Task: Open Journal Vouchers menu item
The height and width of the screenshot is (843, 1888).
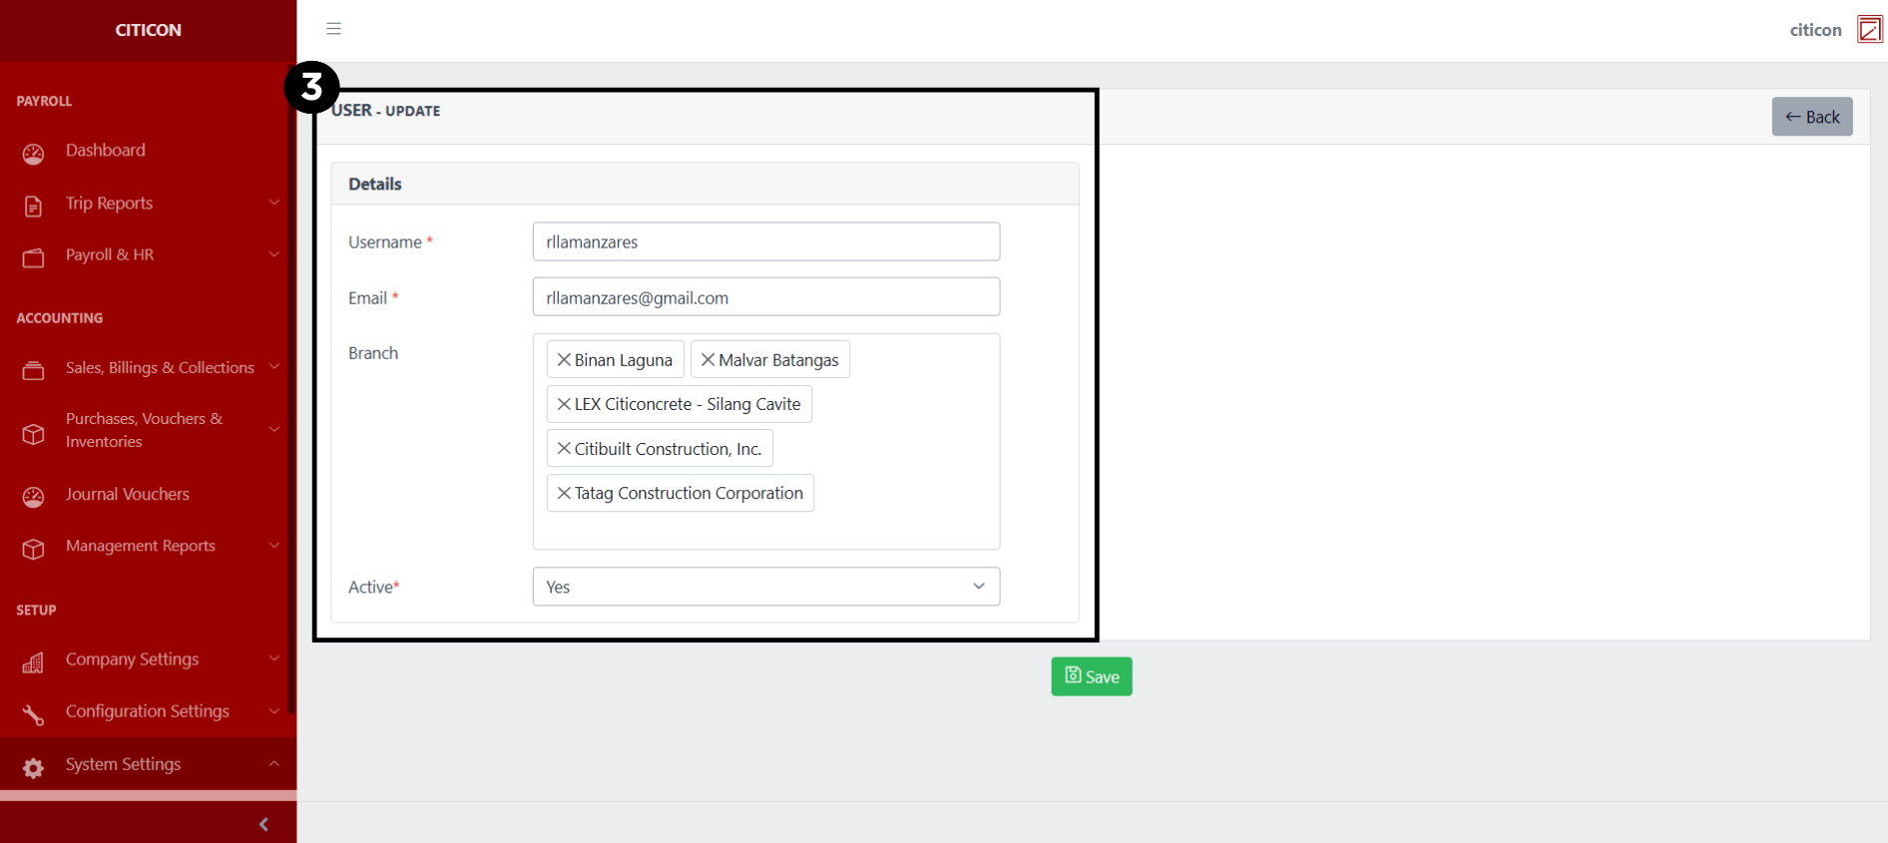Action: click(127, 495)
